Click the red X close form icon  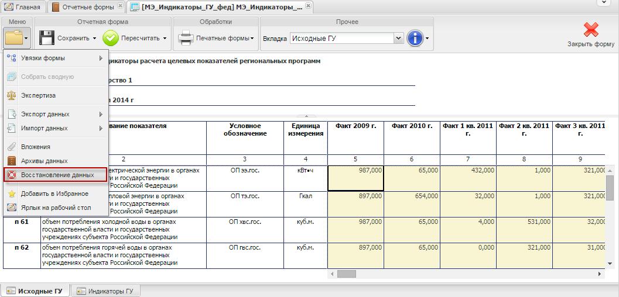point(591,30)
